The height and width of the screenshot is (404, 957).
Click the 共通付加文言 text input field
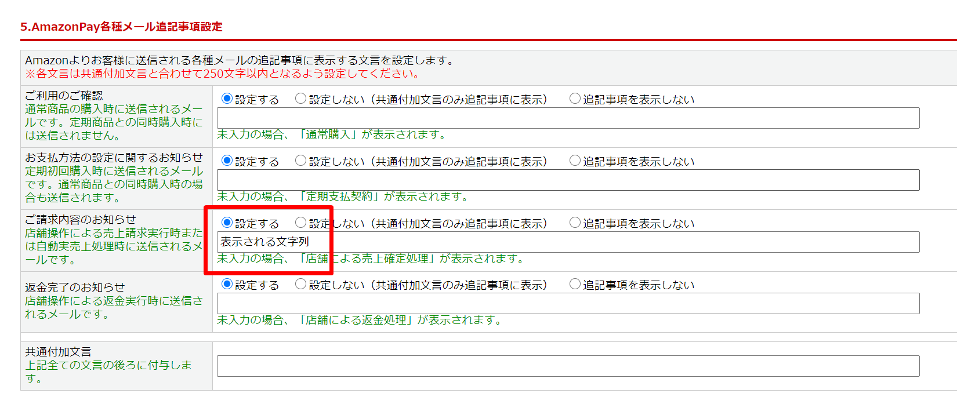click(568, 366)
